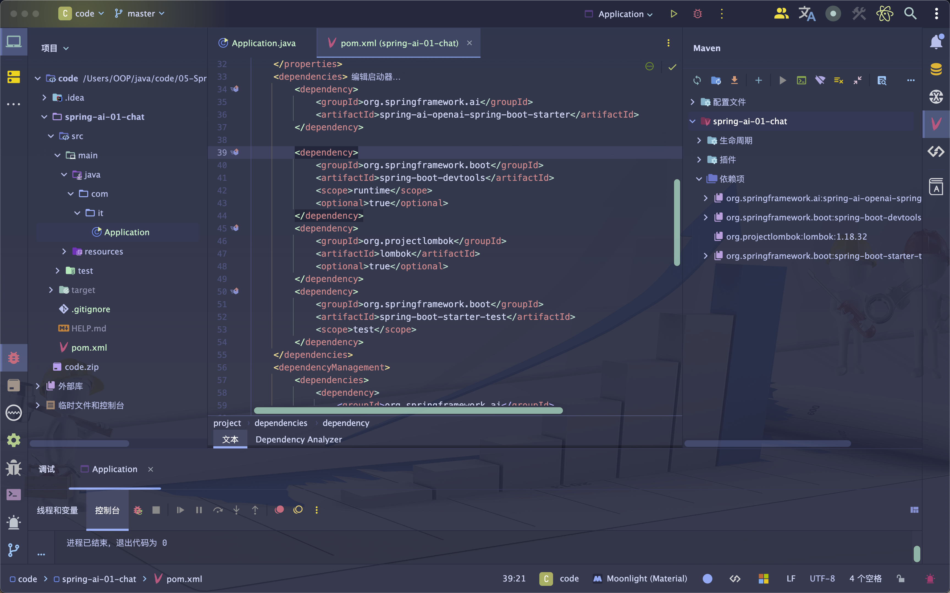Viewport: 950px width, 593px height.
Task: Open the Structure tool window icon
Action: click(14, 77)
